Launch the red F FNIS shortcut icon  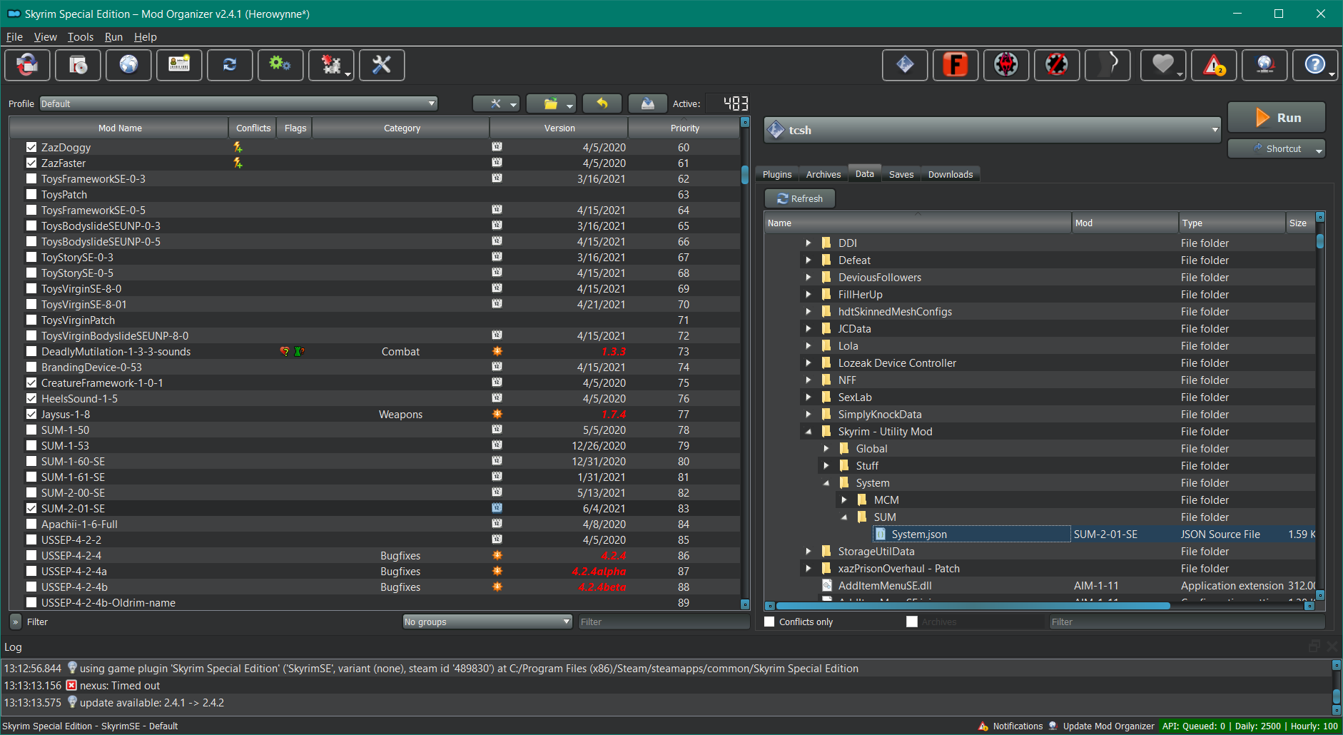pos(956,65)
